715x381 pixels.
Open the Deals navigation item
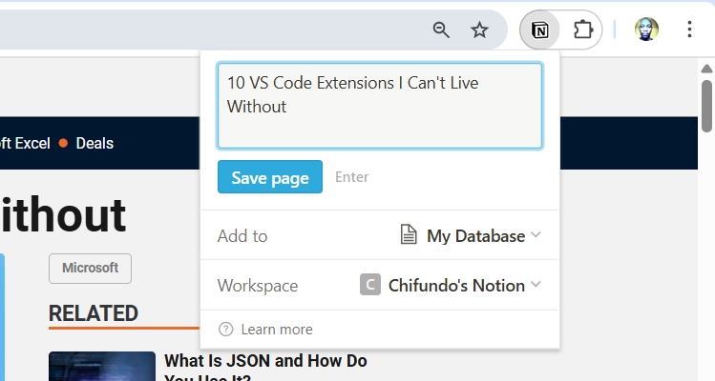tap(95, 143)
